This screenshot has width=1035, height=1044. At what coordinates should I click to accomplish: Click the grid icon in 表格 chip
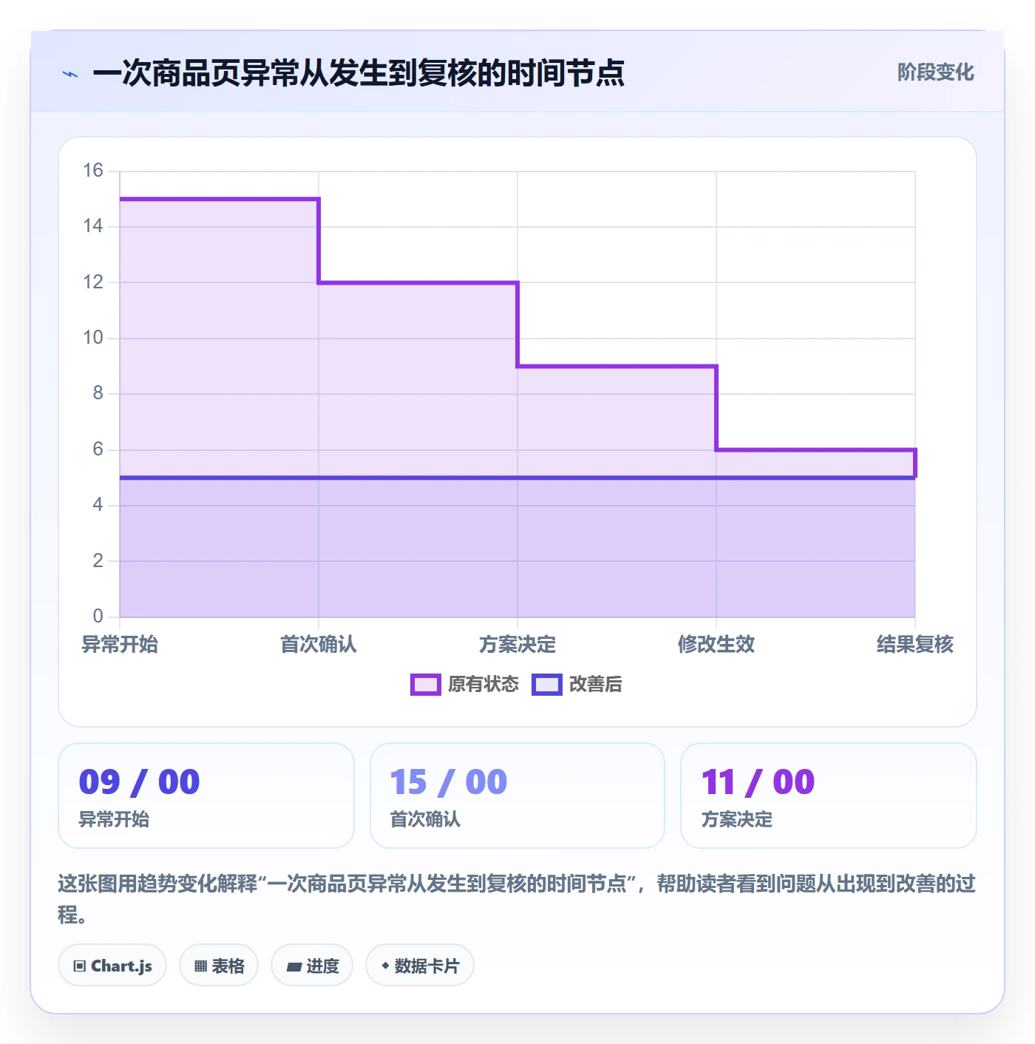click(x=200, y=966)
